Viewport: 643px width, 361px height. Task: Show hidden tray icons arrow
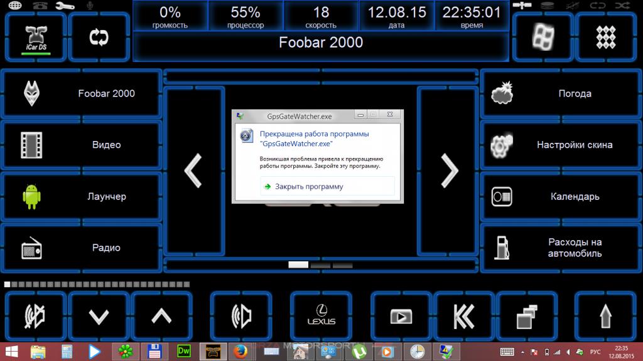tap(522, 352)
